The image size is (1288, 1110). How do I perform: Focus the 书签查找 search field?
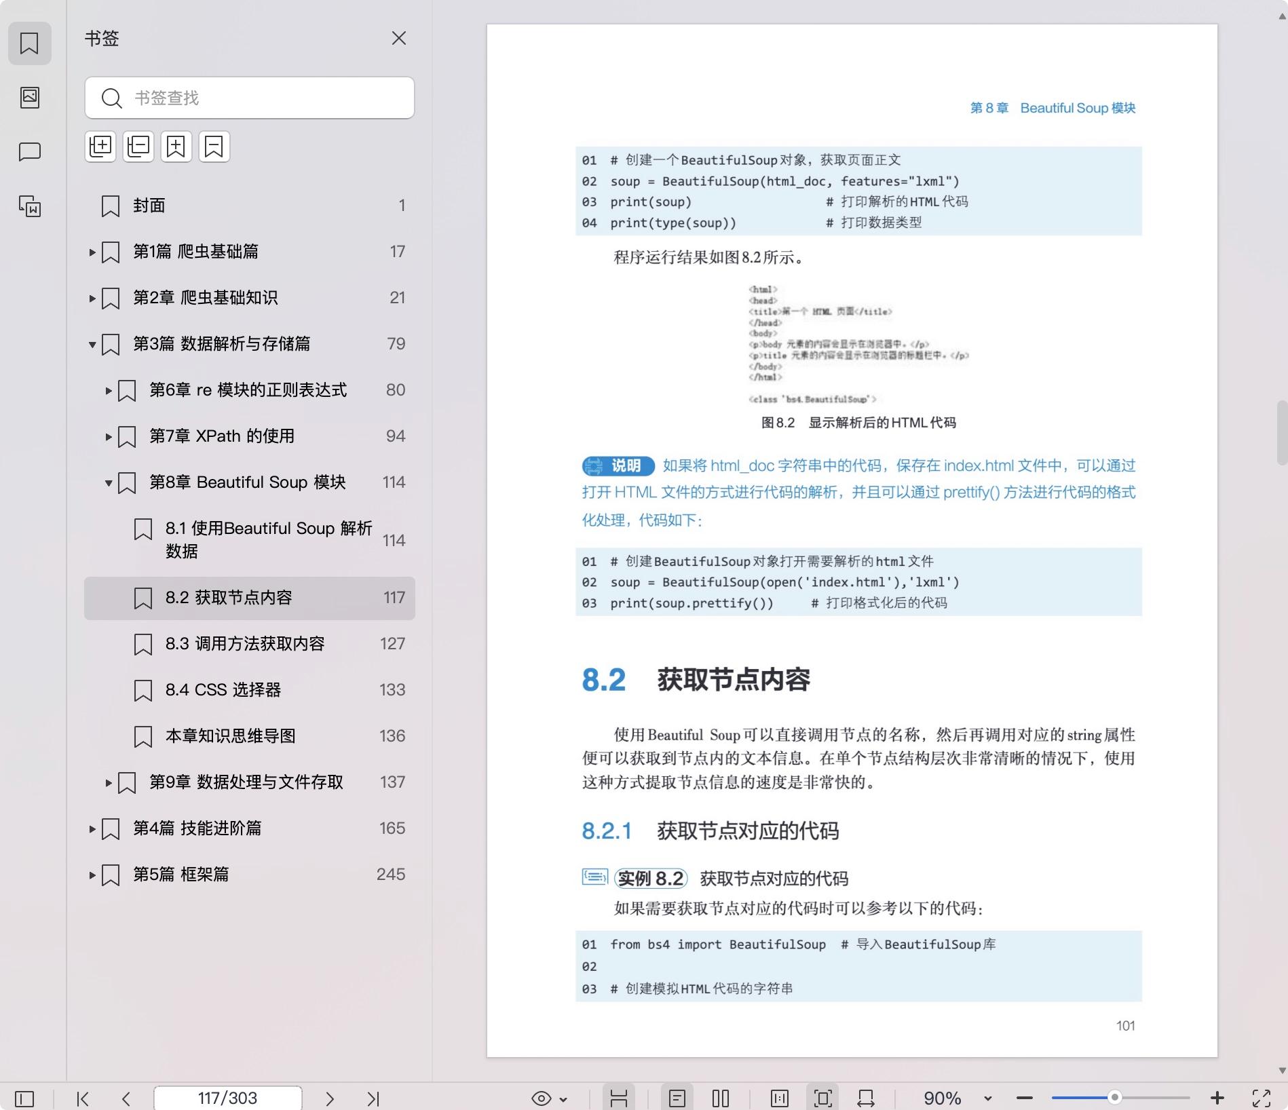point(250,98)
